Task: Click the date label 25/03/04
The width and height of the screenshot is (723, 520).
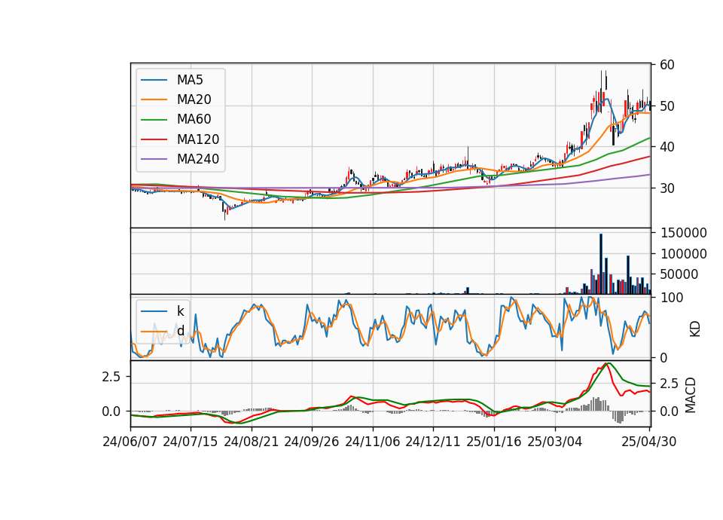Action: (x=555, y=442)
